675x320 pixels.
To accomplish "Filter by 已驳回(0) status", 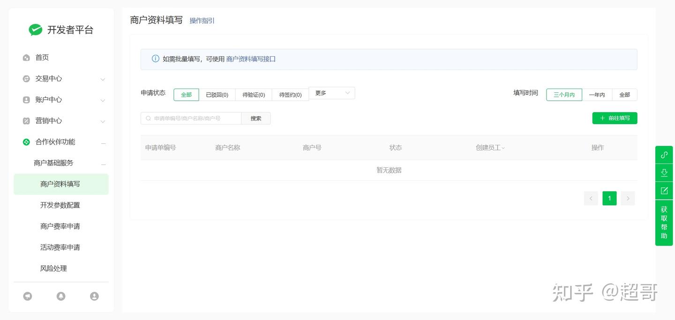I will tap(217, 95).
